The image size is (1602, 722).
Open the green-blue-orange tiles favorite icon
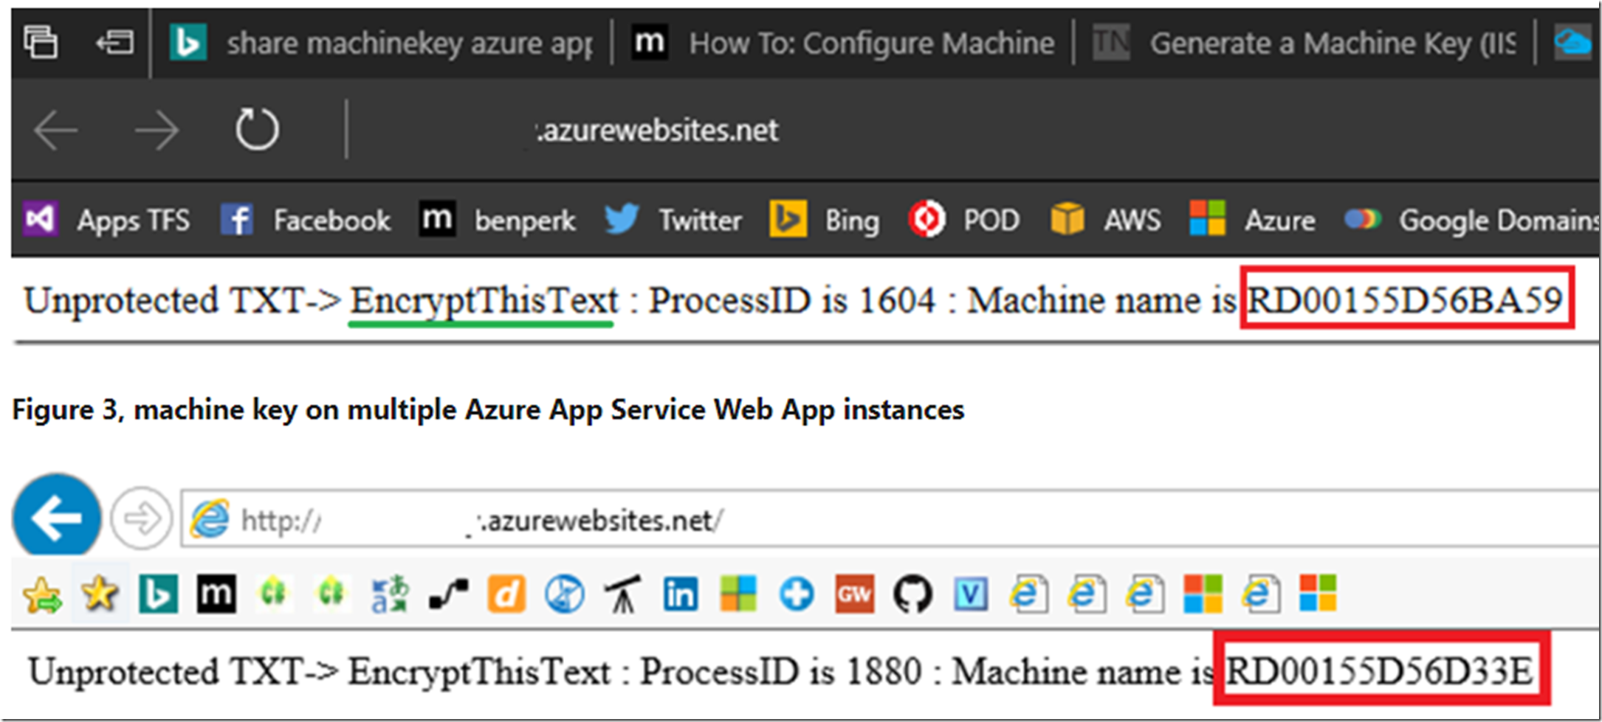pos(738,594)
